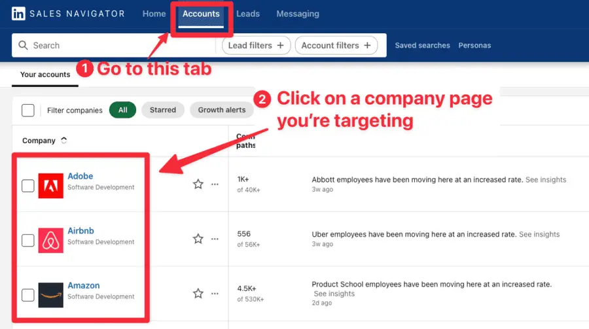589x329 pixels.
Task: Select the Your accounts tab
Action: 45,75
